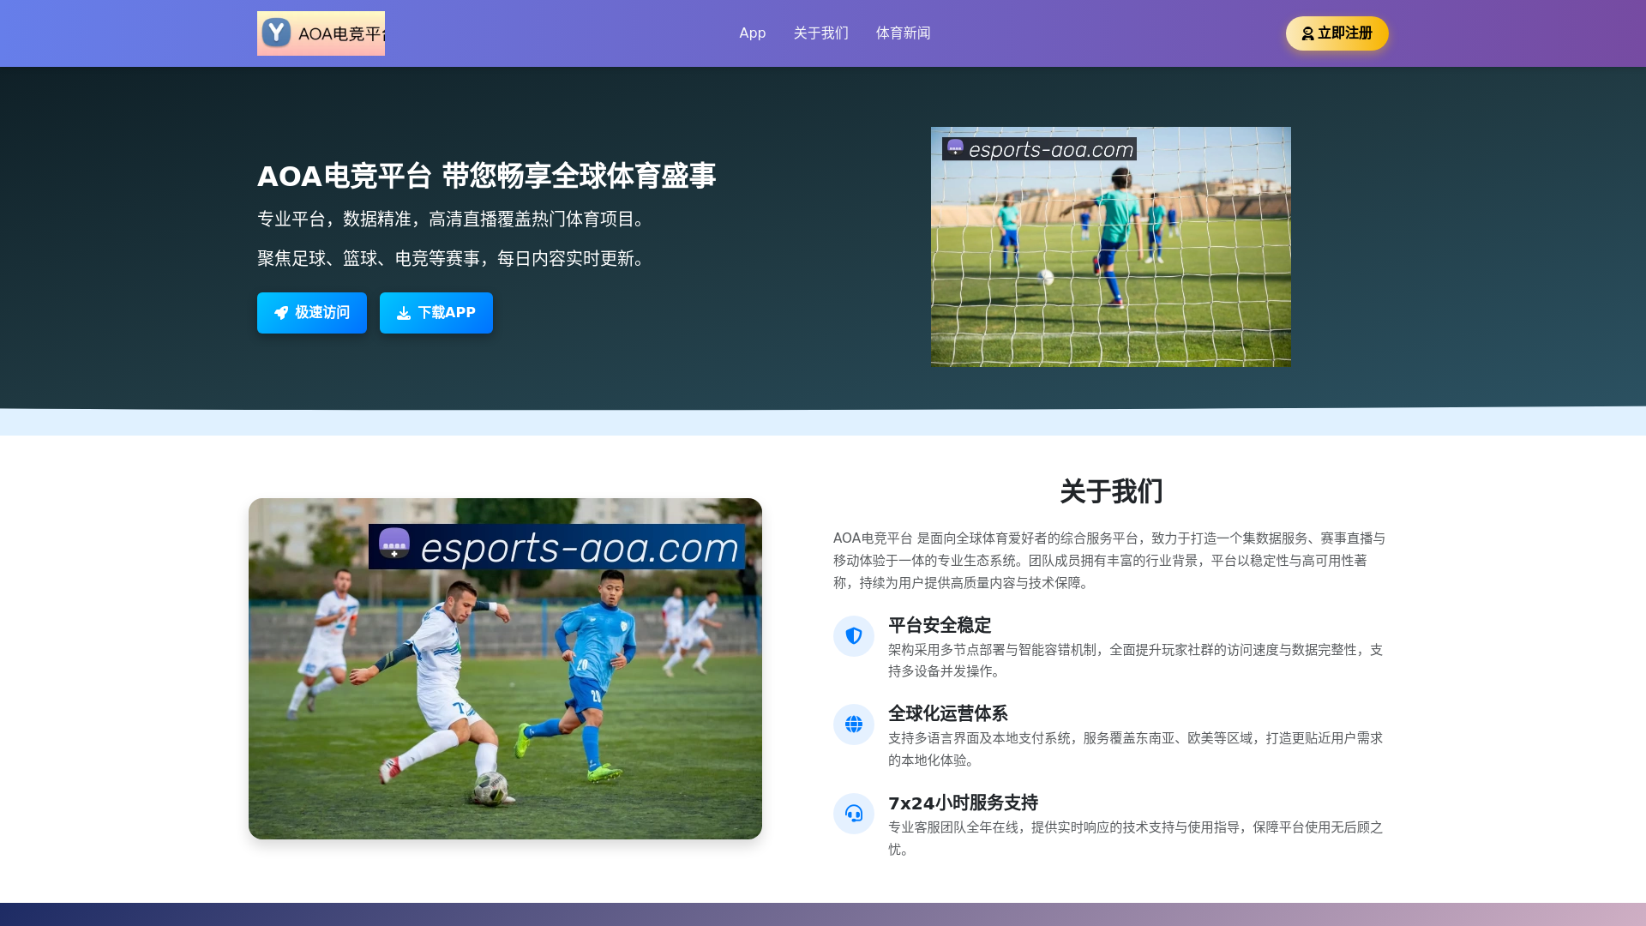Click esports-aoa.com label on hero image
Image resolution: width=1646 pixels, height=926 pixels.
tap(1039, 149)
